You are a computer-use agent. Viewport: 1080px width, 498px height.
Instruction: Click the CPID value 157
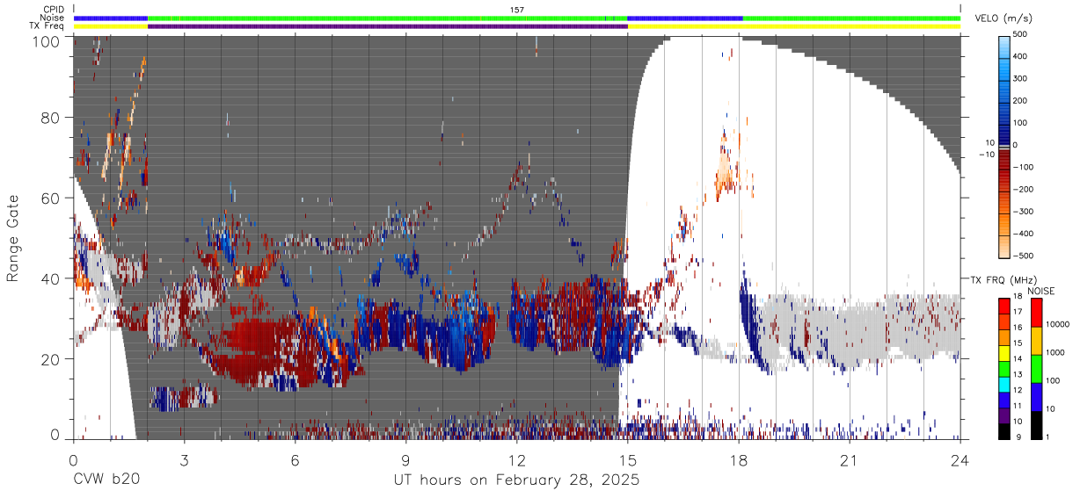[517, 10]
